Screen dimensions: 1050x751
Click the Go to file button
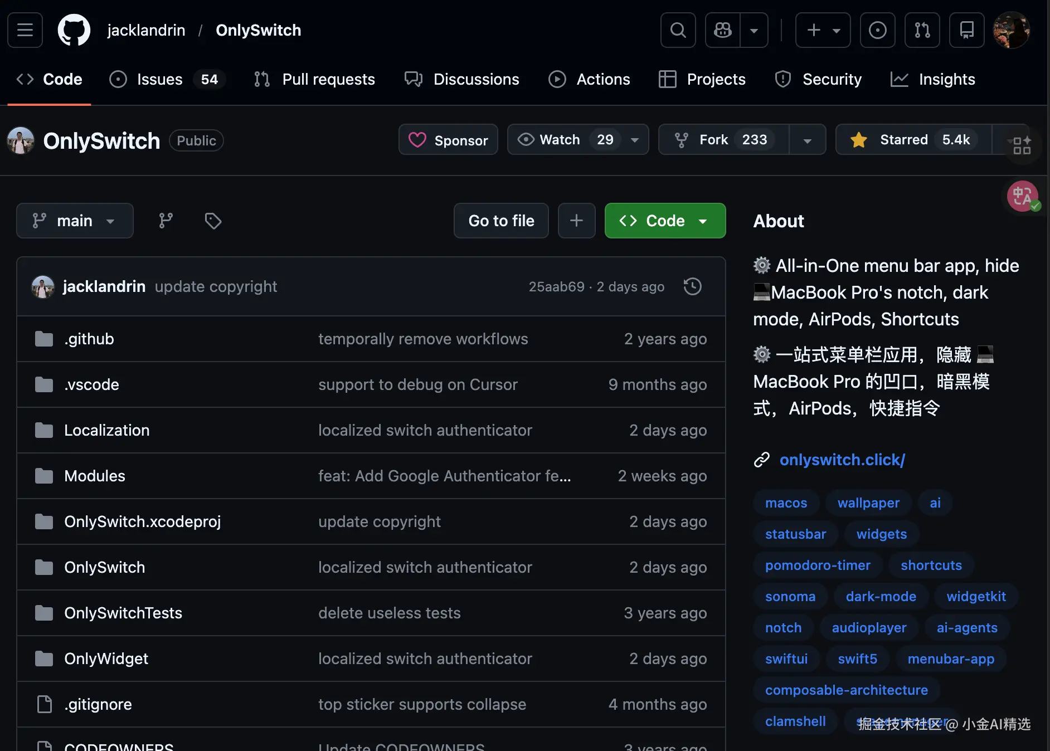pos(501,221)
